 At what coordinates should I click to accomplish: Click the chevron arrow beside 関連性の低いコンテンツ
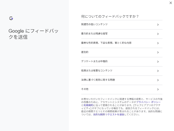click(158, 25)
